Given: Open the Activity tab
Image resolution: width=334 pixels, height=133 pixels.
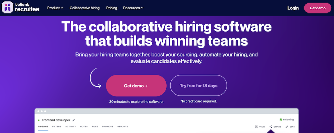Looking at the screenshot, I should click(x=70, y=127).
